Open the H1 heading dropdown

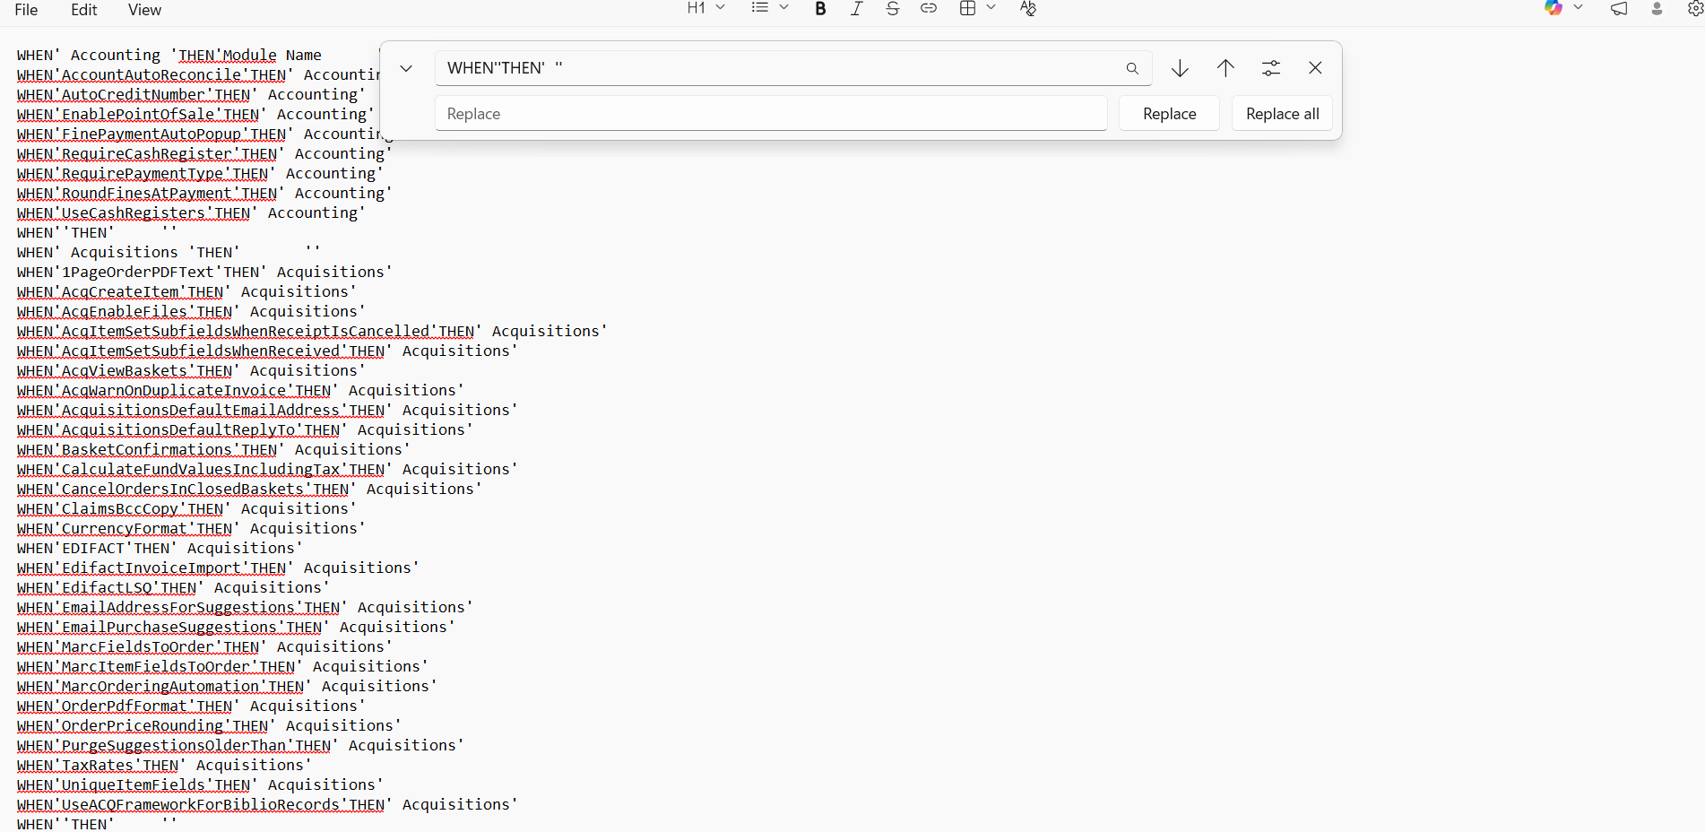pyautogui.click(x=705, y=8)
